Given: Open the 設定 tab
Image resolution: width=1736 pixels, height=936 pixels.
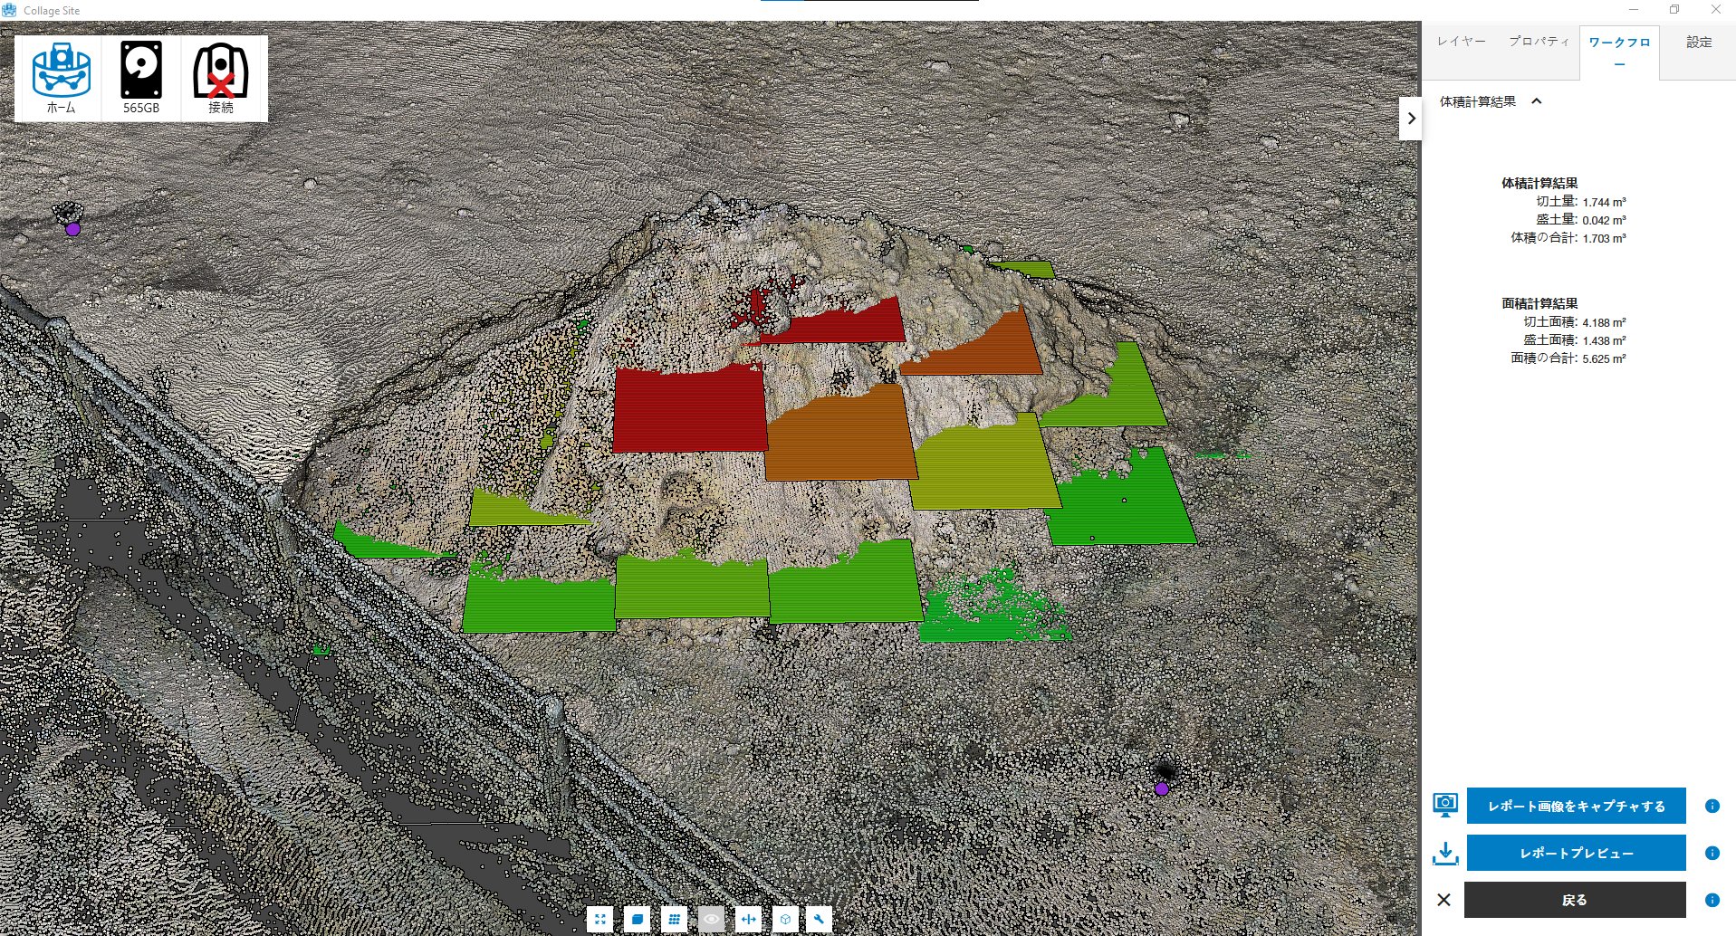Looking at the screenshot, I should [x=1699, y=42].
